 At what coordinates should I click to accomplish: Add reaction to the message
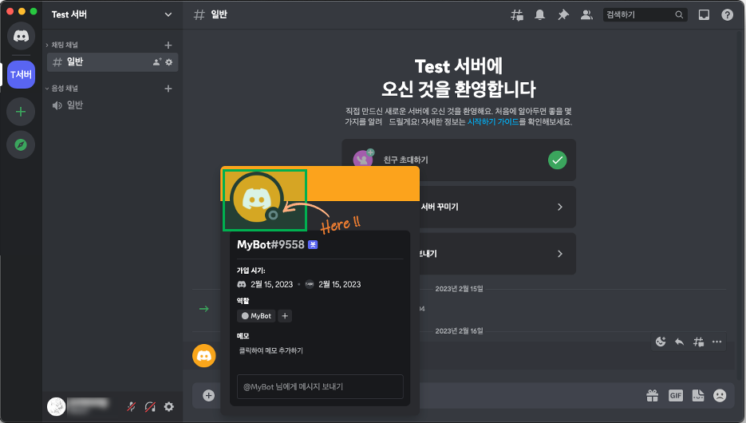pos(661,342)
